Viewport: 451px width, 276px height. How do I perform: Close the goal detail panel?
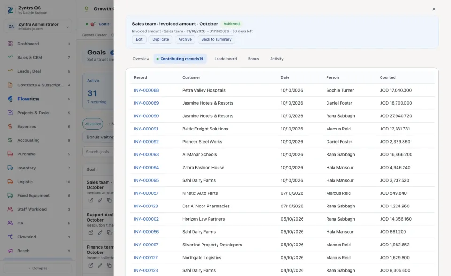point(434,9)
